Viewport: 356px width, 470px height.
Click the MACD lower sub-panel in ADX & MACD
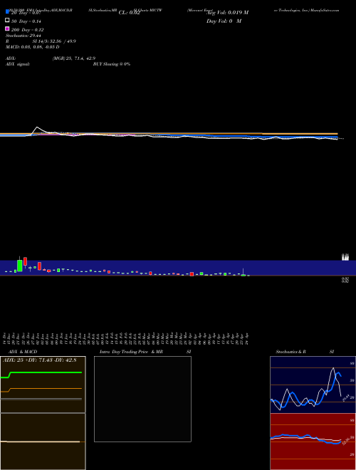(x=43, y=442)
